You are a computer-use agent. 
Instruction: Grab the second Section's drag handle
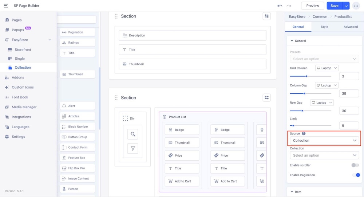pyautogui.click(x=116, y=98)
